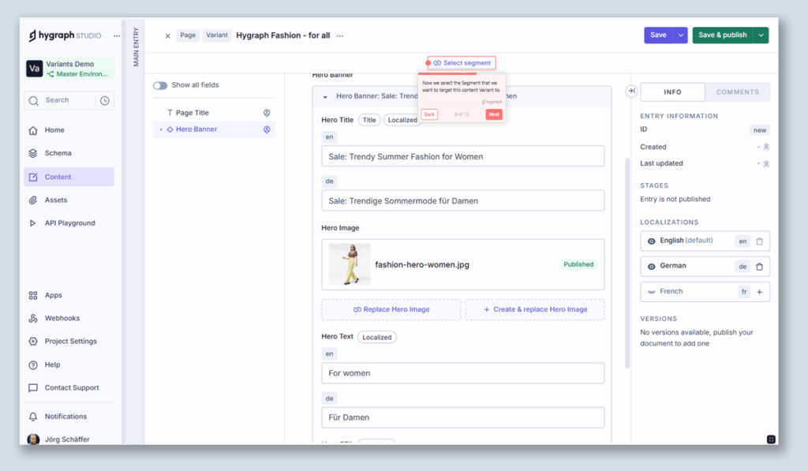Click the Hero Banner location pin icon
808x471 pixels.
[267, 129]
